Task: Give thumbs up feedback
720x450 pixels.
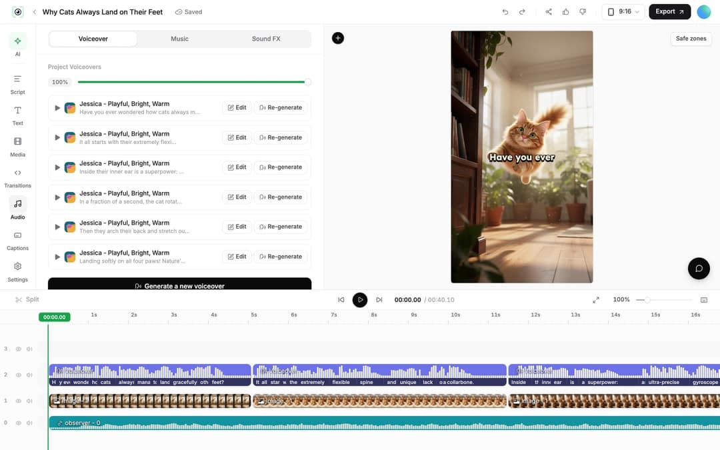Action: tap(566, 12)
